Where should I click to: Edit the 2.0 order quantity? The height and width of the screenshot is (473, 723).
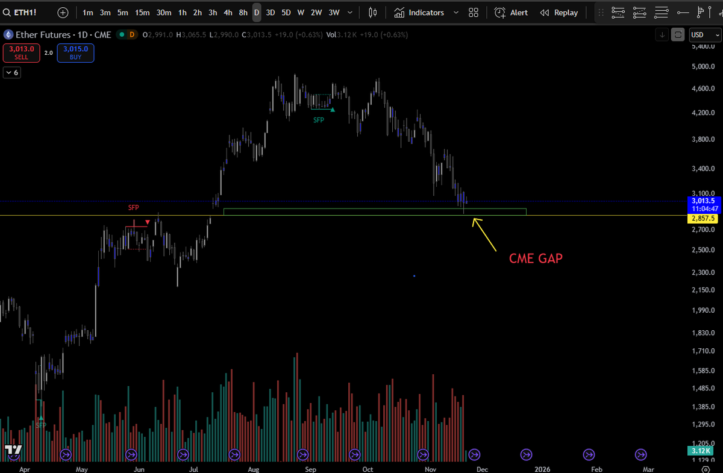coord(49,53)
